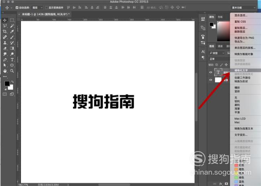Enable the show transform controls checkbox
Viewport: 261px width, 186px height.
click(47, 8)
